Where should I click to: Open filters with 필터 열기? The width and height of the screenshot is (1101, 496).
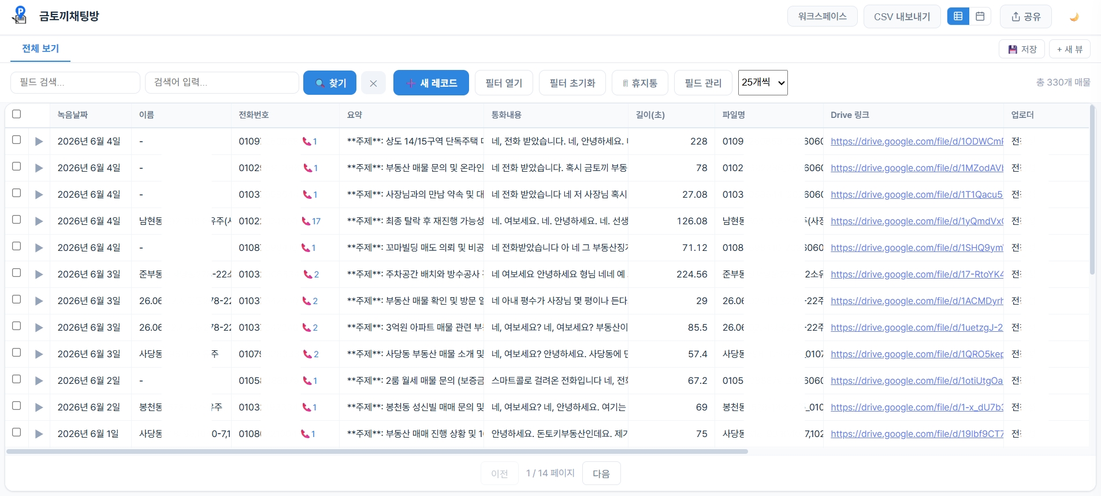504,83
